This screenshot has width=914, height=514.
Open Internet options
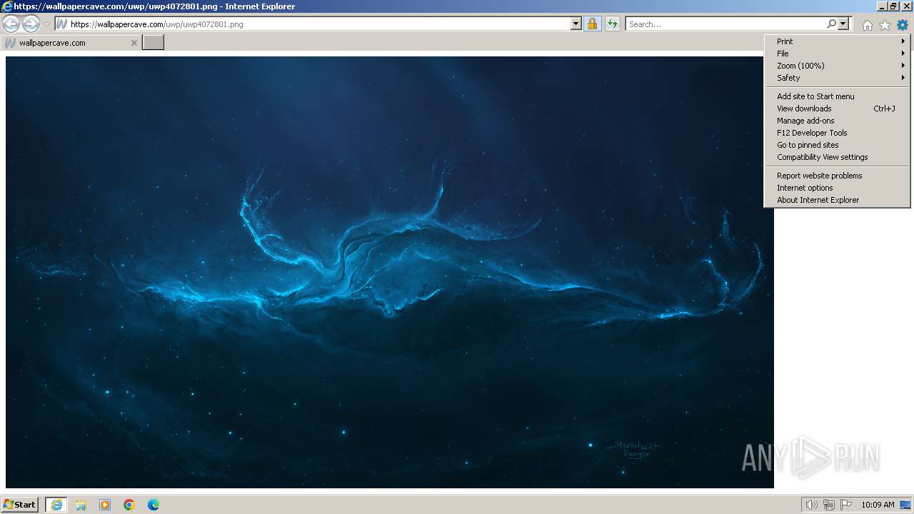836,188
